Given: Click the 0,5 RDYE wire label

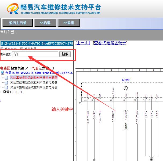Looking at the screenshot, I should 113,116.
